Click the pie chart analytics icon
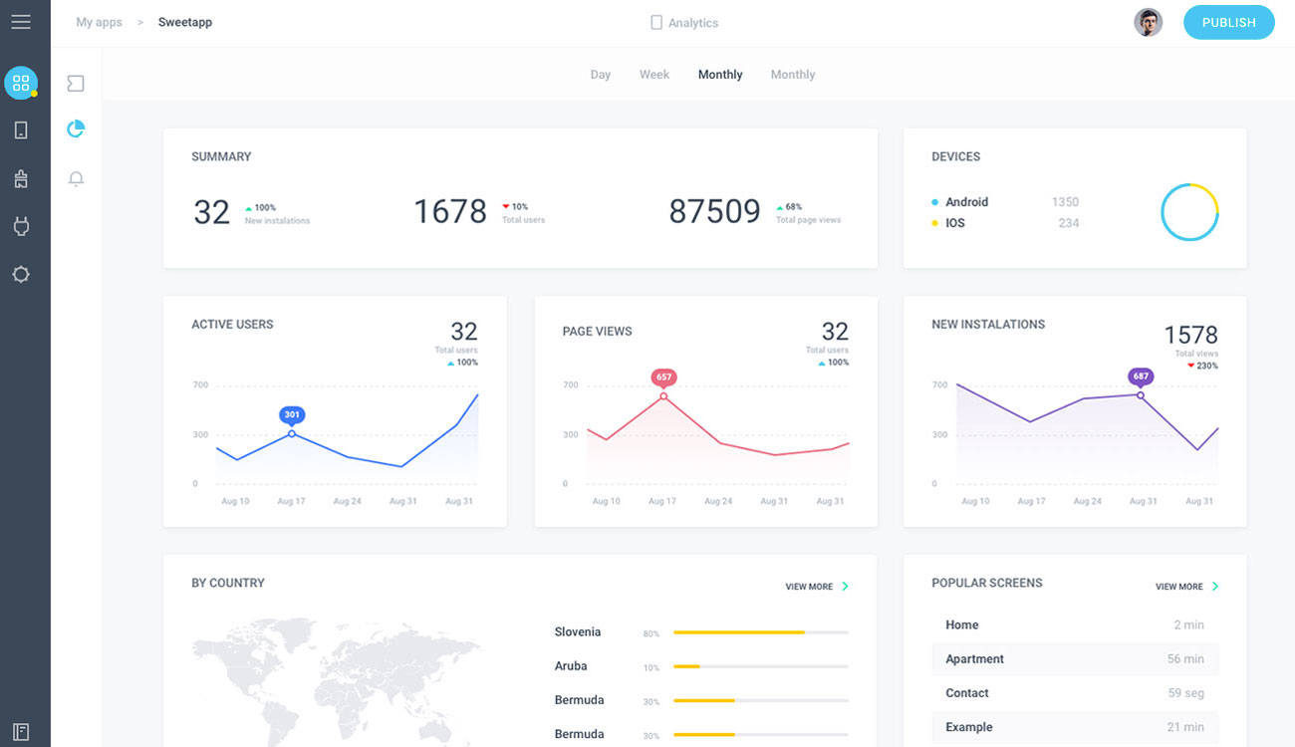 pos(76,129)
